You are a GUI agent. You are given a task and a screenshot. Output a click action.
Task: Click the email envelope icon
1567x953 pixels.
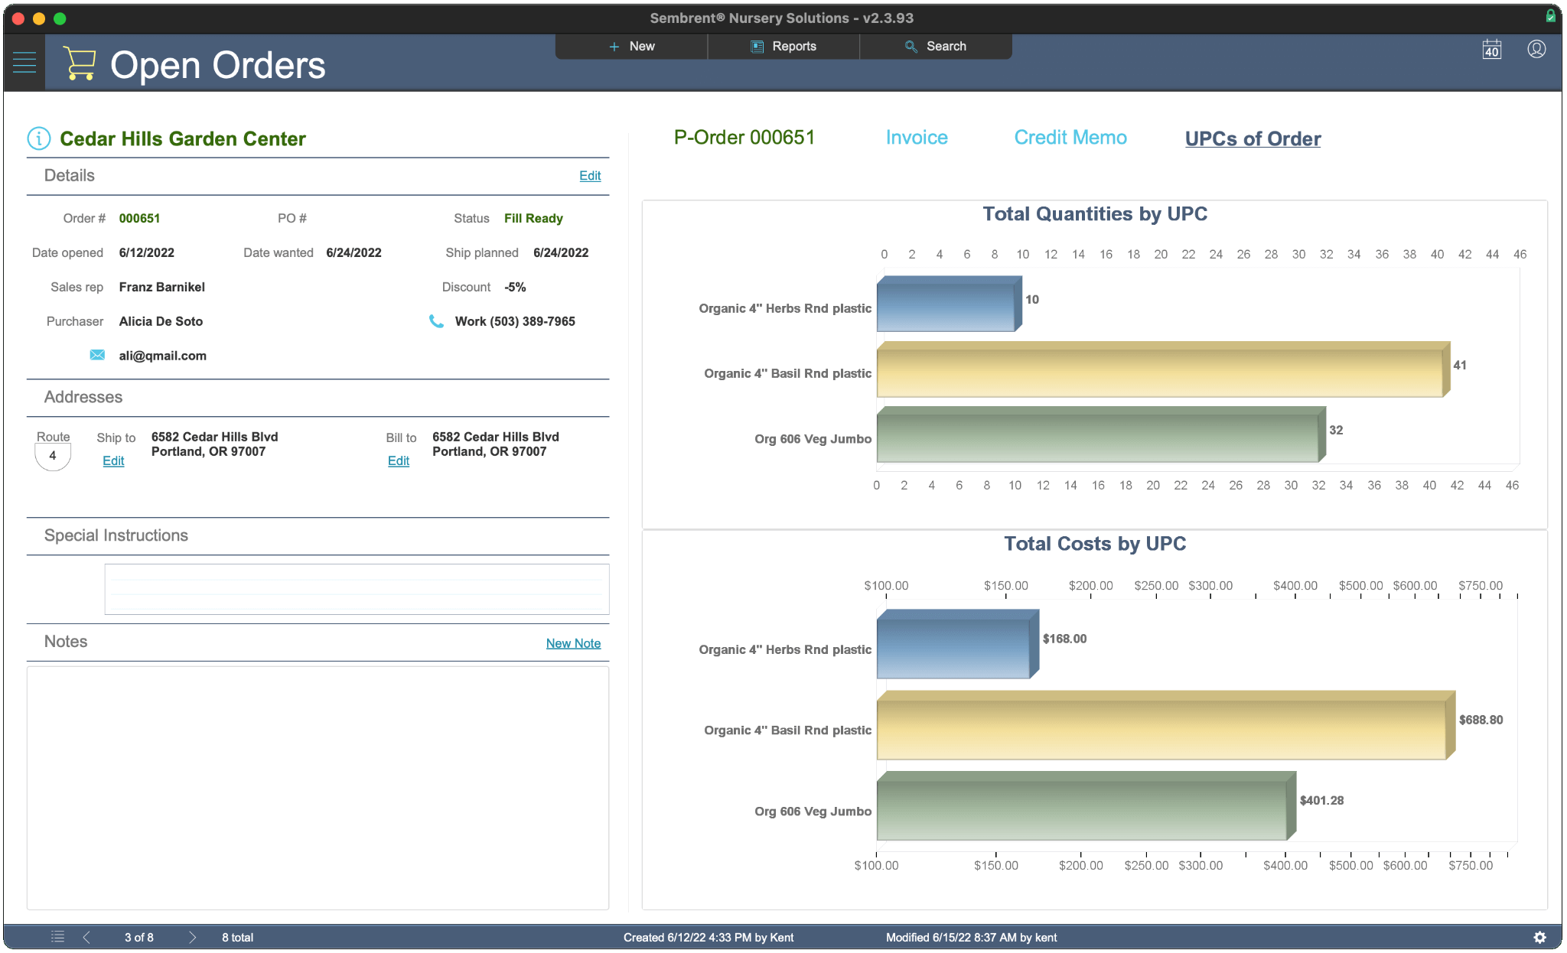coord(97,355)
